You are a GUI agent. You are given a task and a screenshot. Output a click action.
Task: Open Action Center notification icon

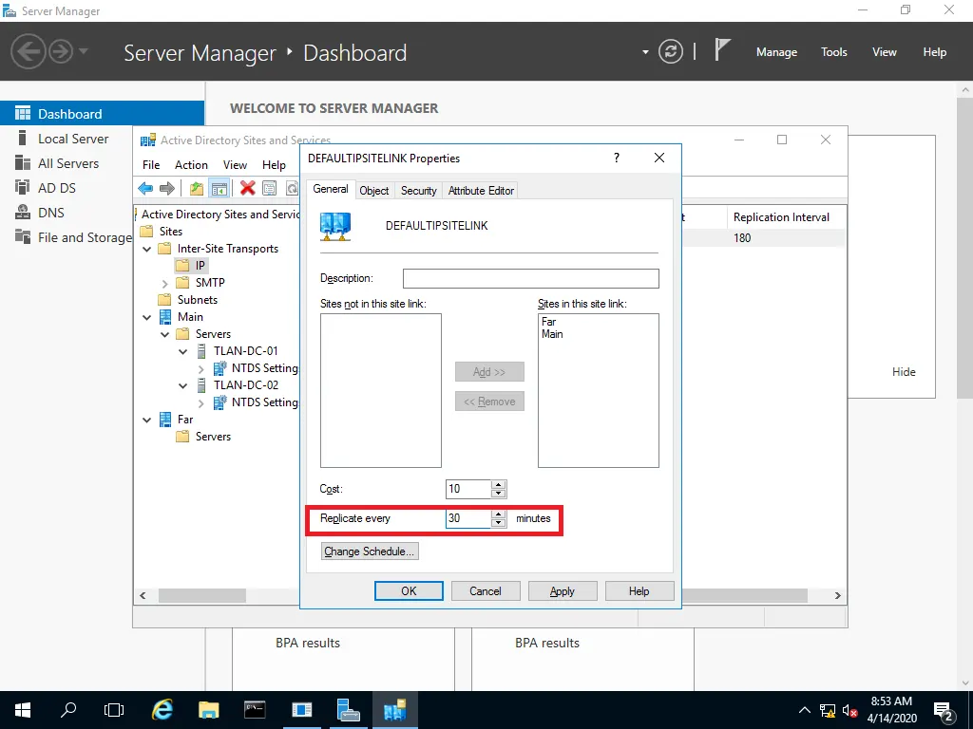click(944, 710)
